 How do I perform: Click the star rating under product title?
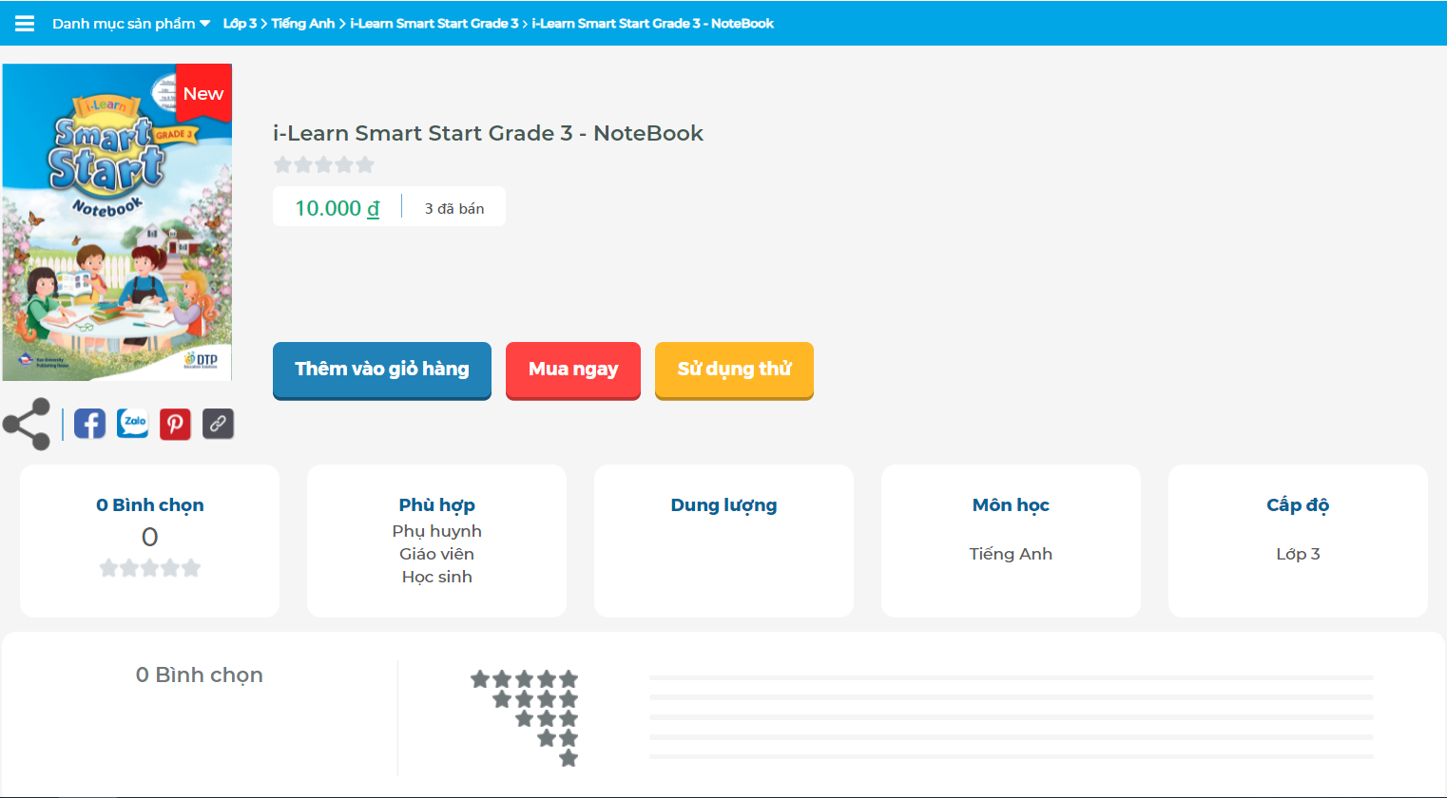[323, 164]
